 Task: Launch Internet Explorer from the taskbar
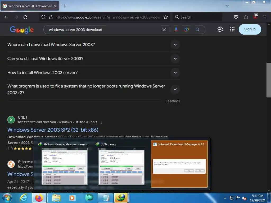tap(24, 198)
